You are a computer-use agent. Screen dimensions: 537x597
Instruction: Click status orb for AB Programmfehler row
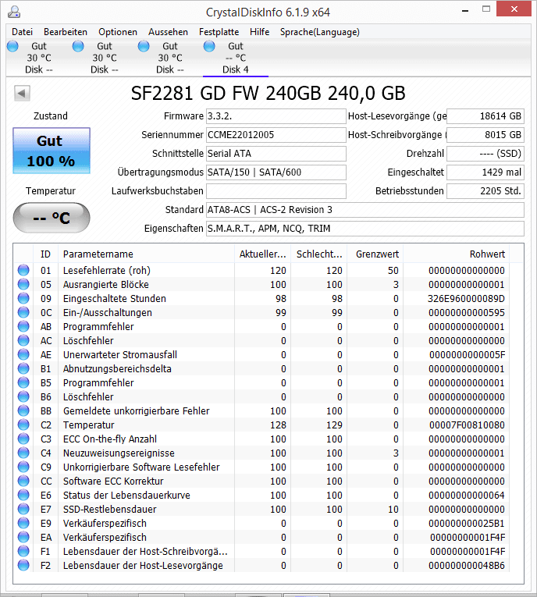[x=23, y=326]
